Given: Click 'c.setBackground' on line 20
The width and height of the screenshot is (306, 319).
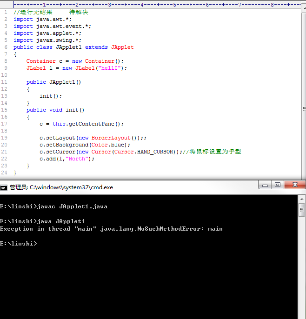Looking at the screenshot, I should coord(64,145).
